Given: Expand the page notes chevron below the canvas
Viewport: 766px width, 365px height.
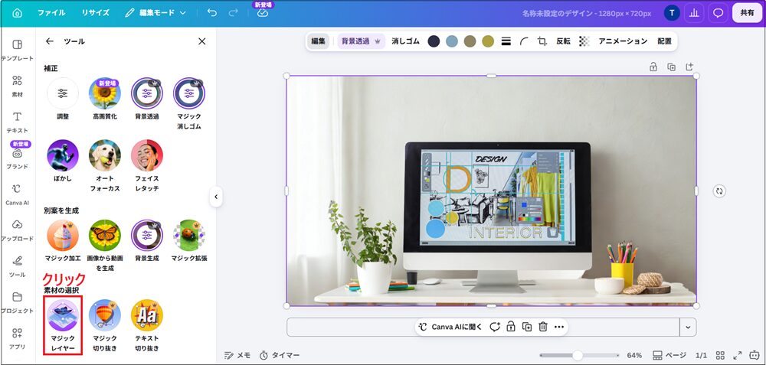Looking at the screenshot, I should tap(689, 328).
